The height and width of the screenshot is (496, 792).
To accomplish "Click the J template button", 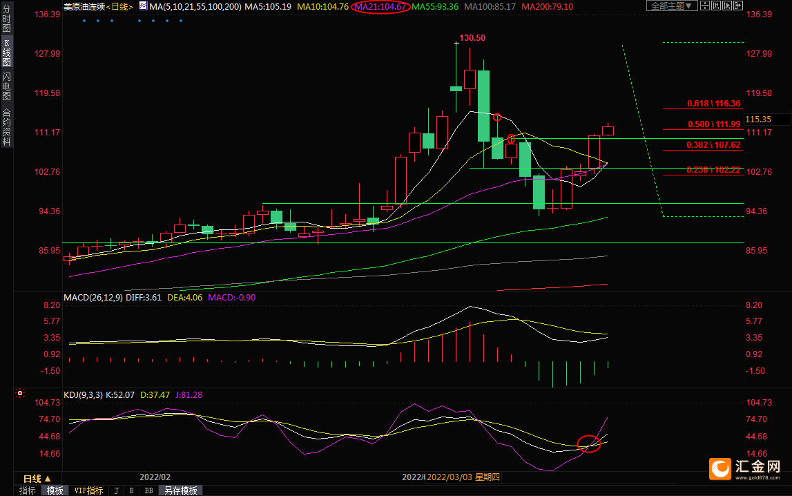I will (x=117, y=490).
